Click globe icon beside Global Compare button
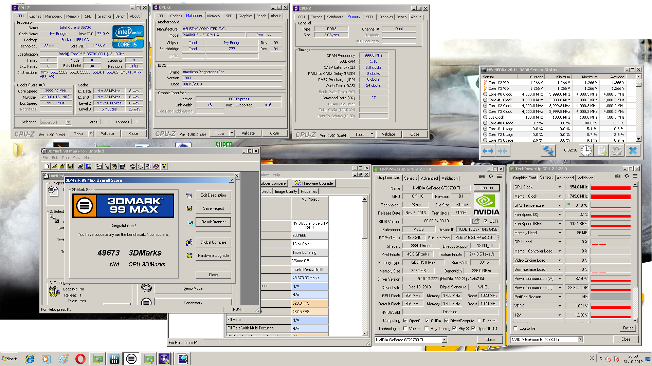The width and height of the screenshot is (652, 366). point(189,242)
